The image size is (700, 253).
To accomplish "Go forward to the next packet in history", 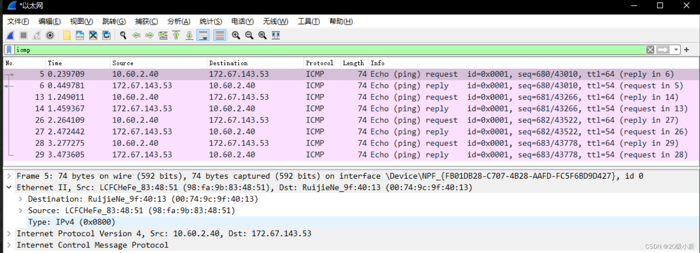I will click(x=149, y=35).
